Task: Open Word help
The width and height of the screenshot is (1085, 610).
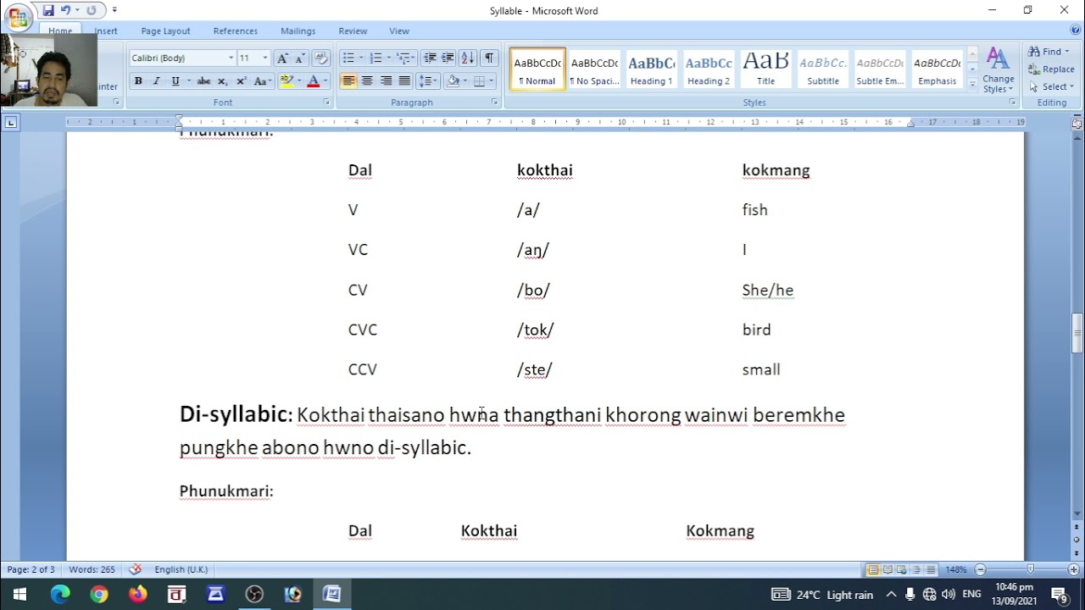Action: click(x=1075, y=30)
